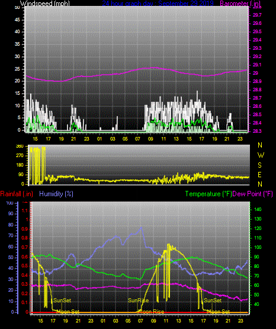
Task: Click the '24 hour graph day : September 29 2019' title
Action: 158,3
